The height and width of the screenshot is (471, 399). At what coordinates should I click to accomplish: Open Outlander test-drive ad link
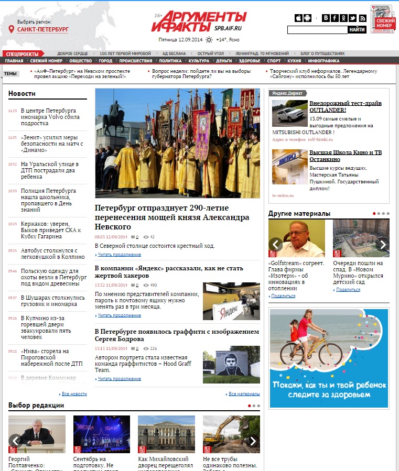pyautogui.click(x=346, y=107)
